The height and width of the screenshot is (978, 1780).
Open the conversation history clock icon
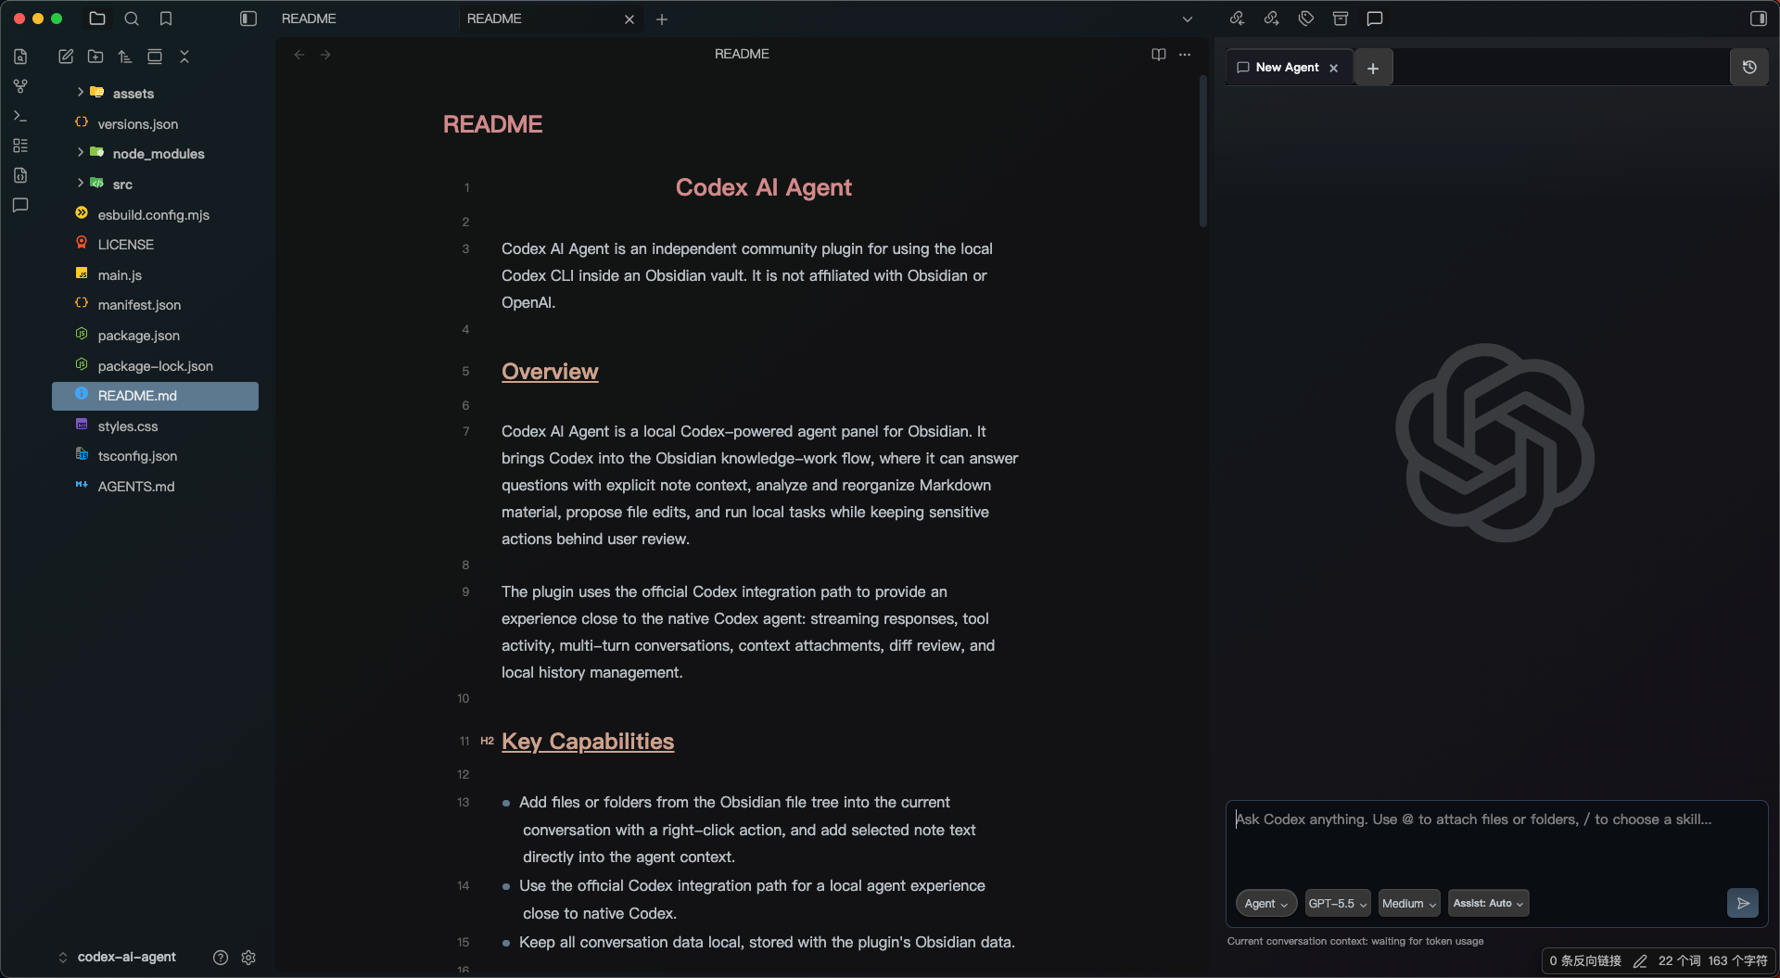pyautogui.click(x=1749, y=67)
